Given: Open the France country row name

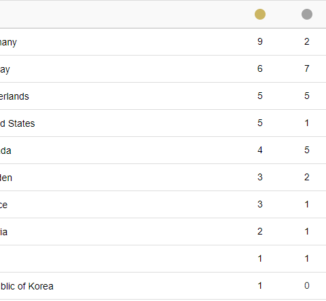Looking at the screenshot, I should coord(3,205).
